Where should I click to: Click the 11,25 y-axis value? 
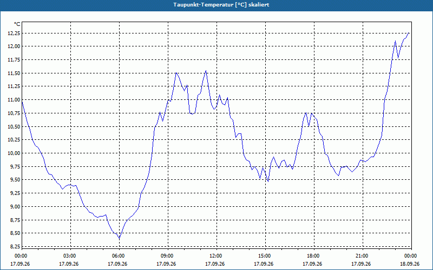point(15,86)
